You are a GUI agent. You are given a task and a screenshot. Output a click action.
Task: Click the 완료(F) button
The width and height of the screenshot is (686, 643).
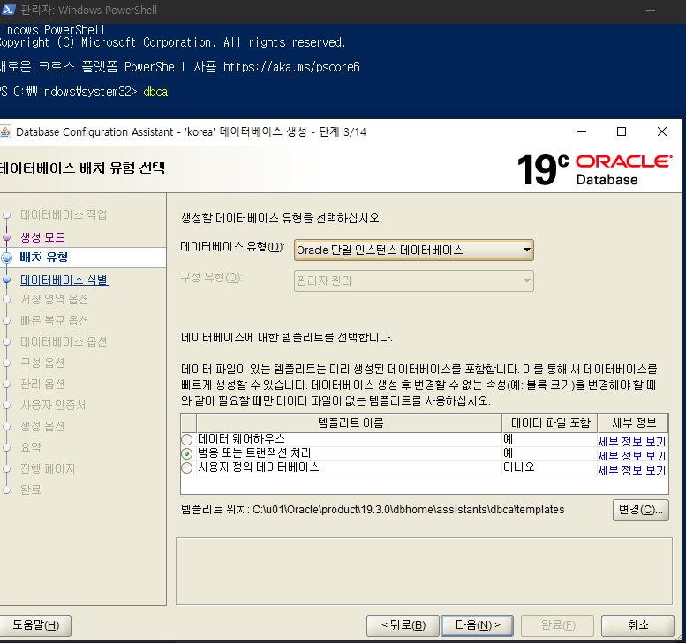click(557, 625)
